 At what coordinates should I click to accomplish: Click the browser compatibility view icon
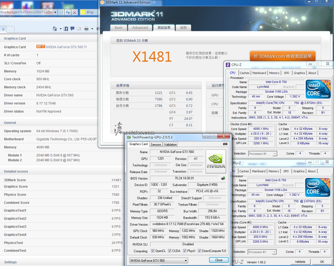pos(61,12)
